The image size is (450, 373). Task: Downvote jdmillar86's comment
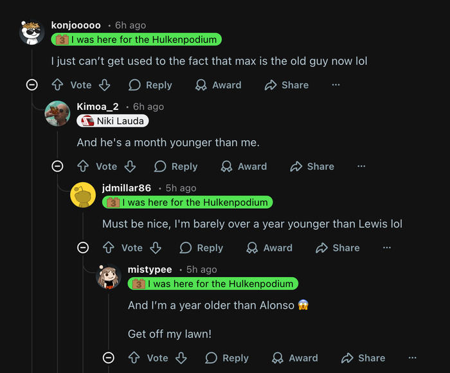(x=156, y=248)
